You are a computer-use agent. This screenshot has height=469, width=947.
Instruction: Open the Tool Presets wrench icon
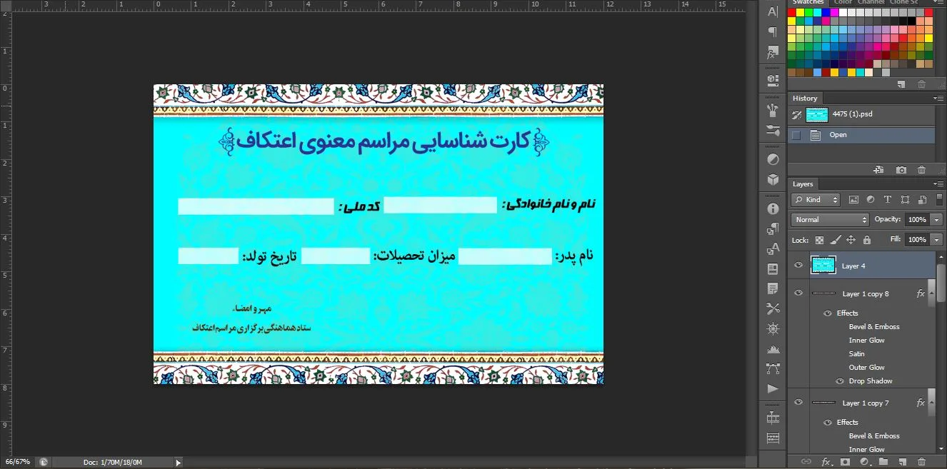point(772,308)
